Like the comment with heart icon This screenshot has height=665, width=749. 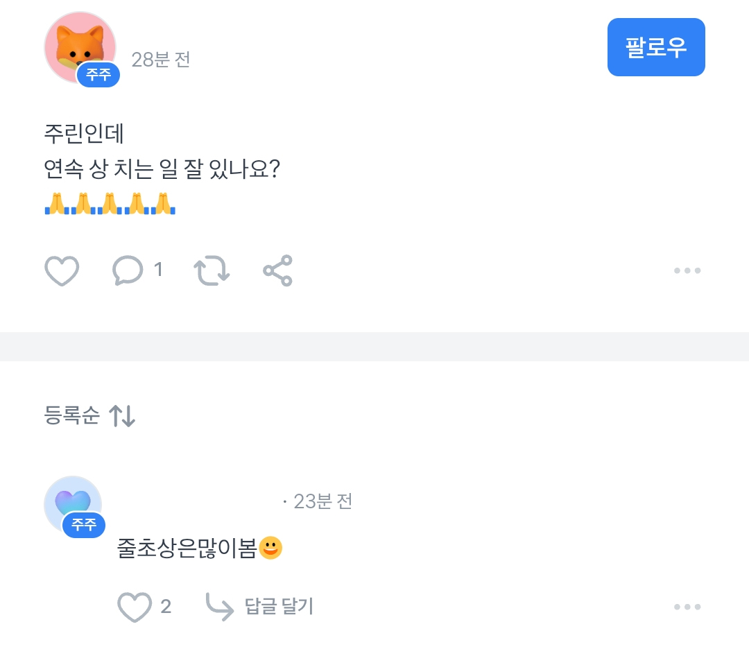[135, 607]
